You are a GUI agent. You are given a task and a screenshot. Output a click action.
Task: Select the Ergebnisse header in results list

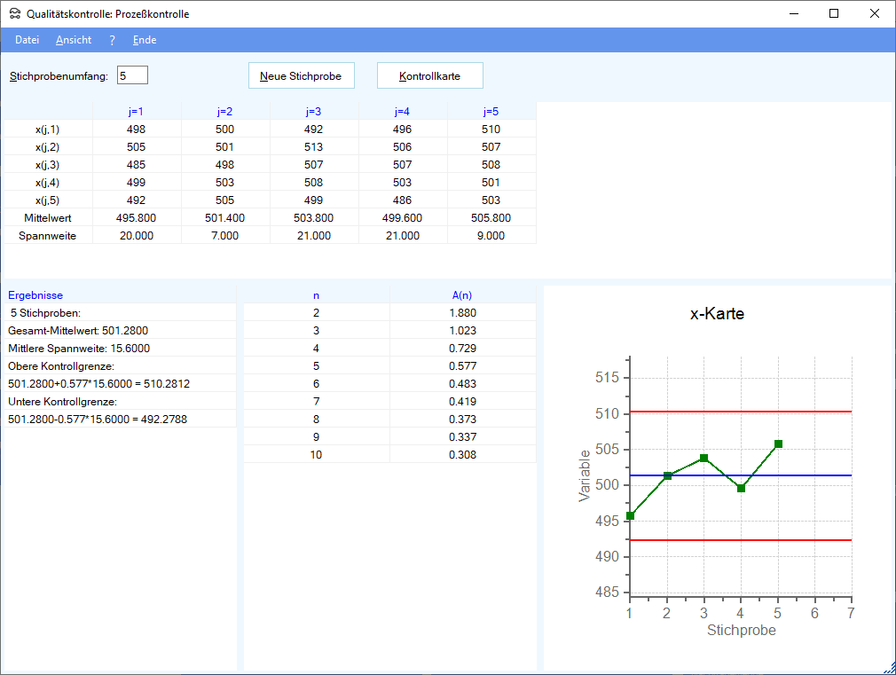click(x=35, y=294)
